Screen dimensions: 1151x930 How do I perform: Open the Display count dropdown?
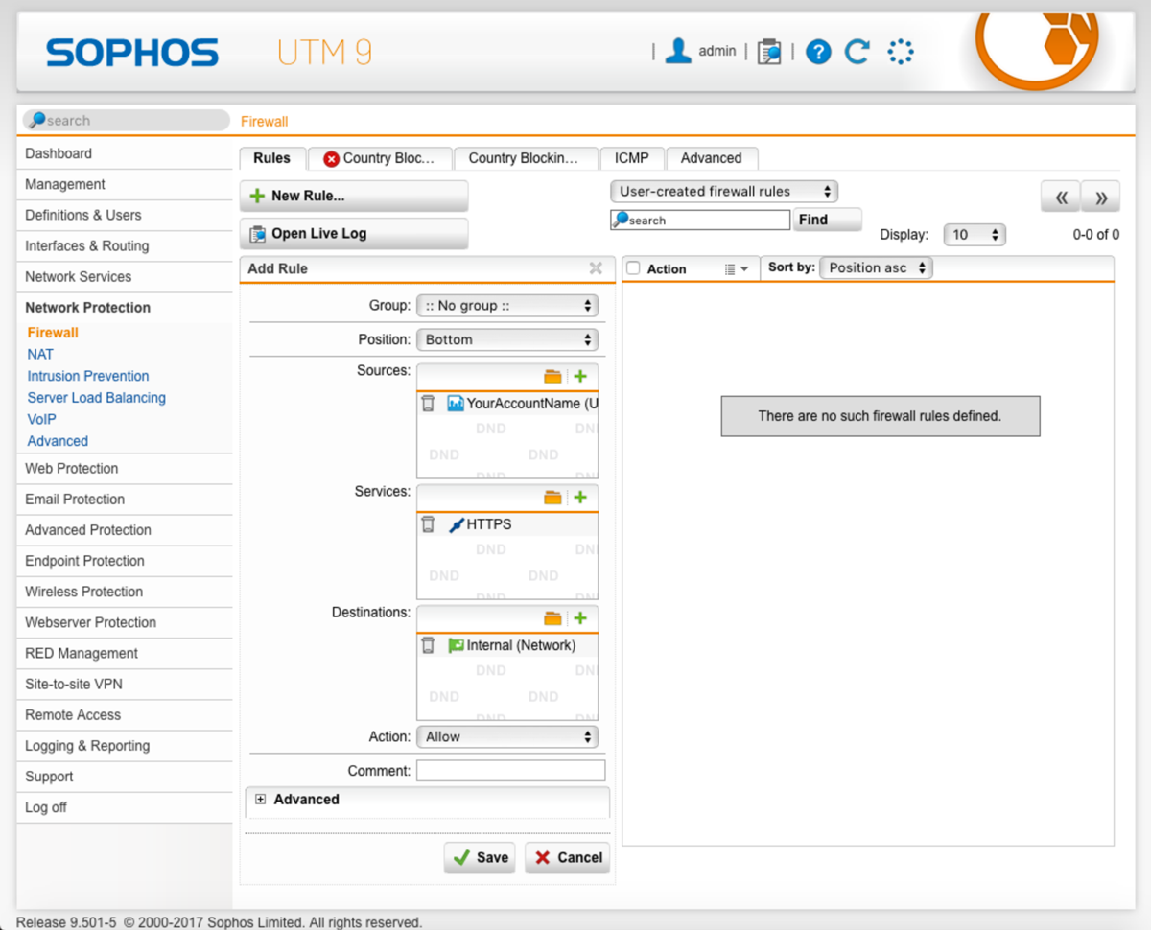click(975, 234)
